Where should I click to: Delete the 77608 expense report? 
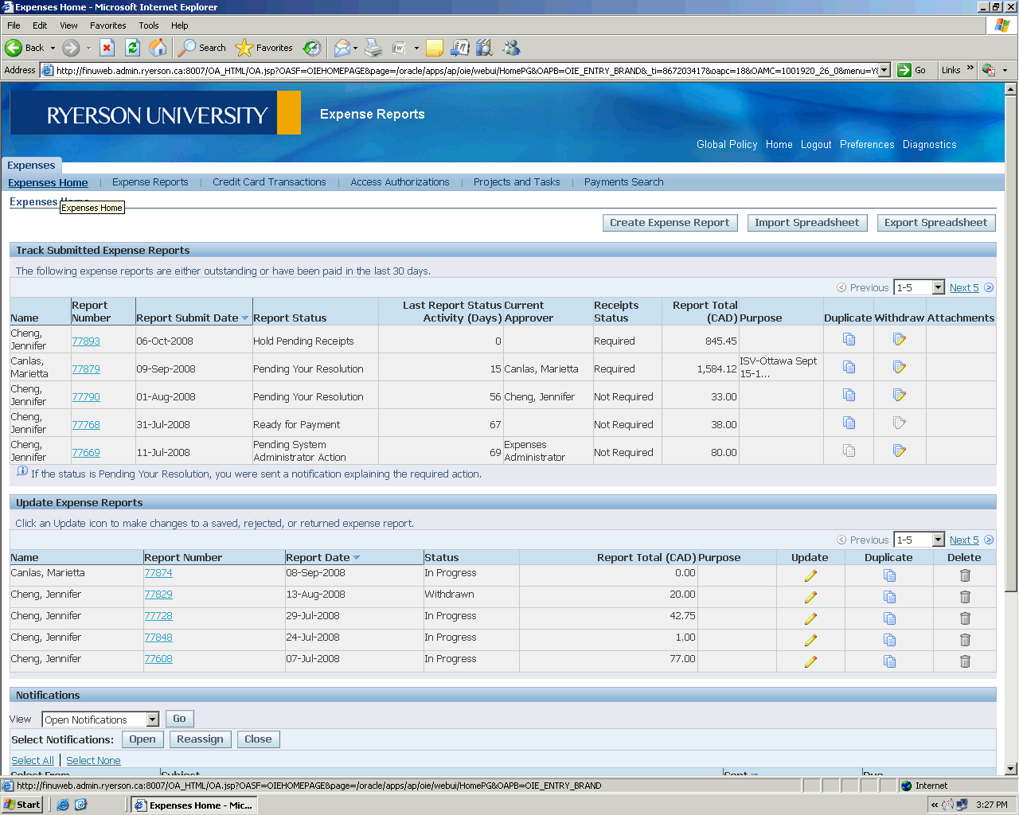(x=965, y=661)
